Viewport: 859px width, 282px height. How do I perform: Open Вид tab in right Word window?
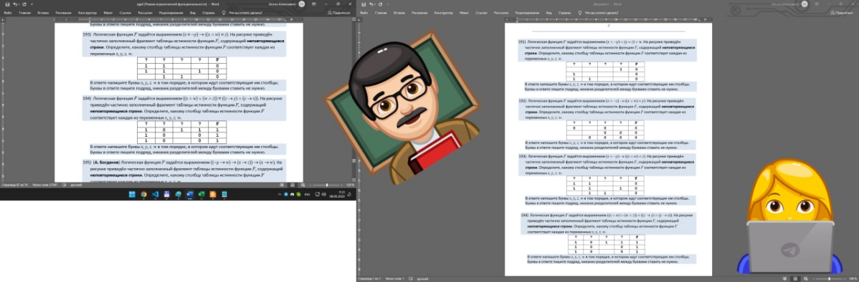coord(549,13)
